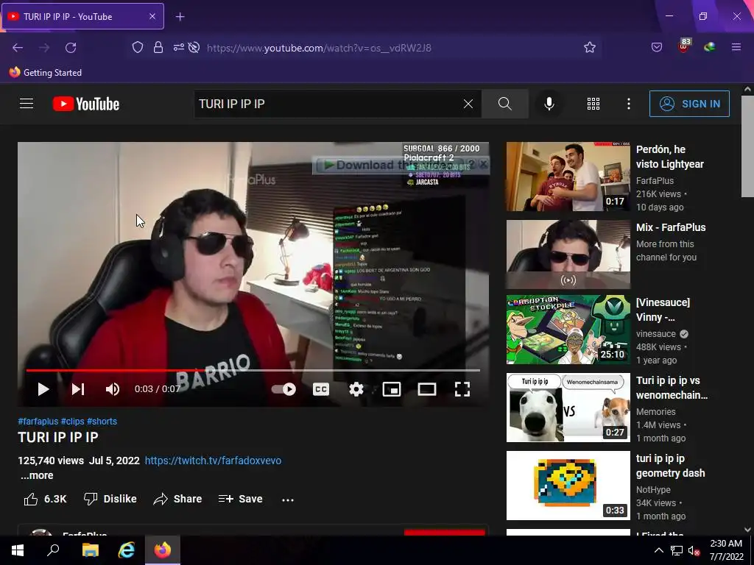Open more actions ellipsis below video
The width and height of the screenshot is (754, 565).
click(x=288, y=500)
